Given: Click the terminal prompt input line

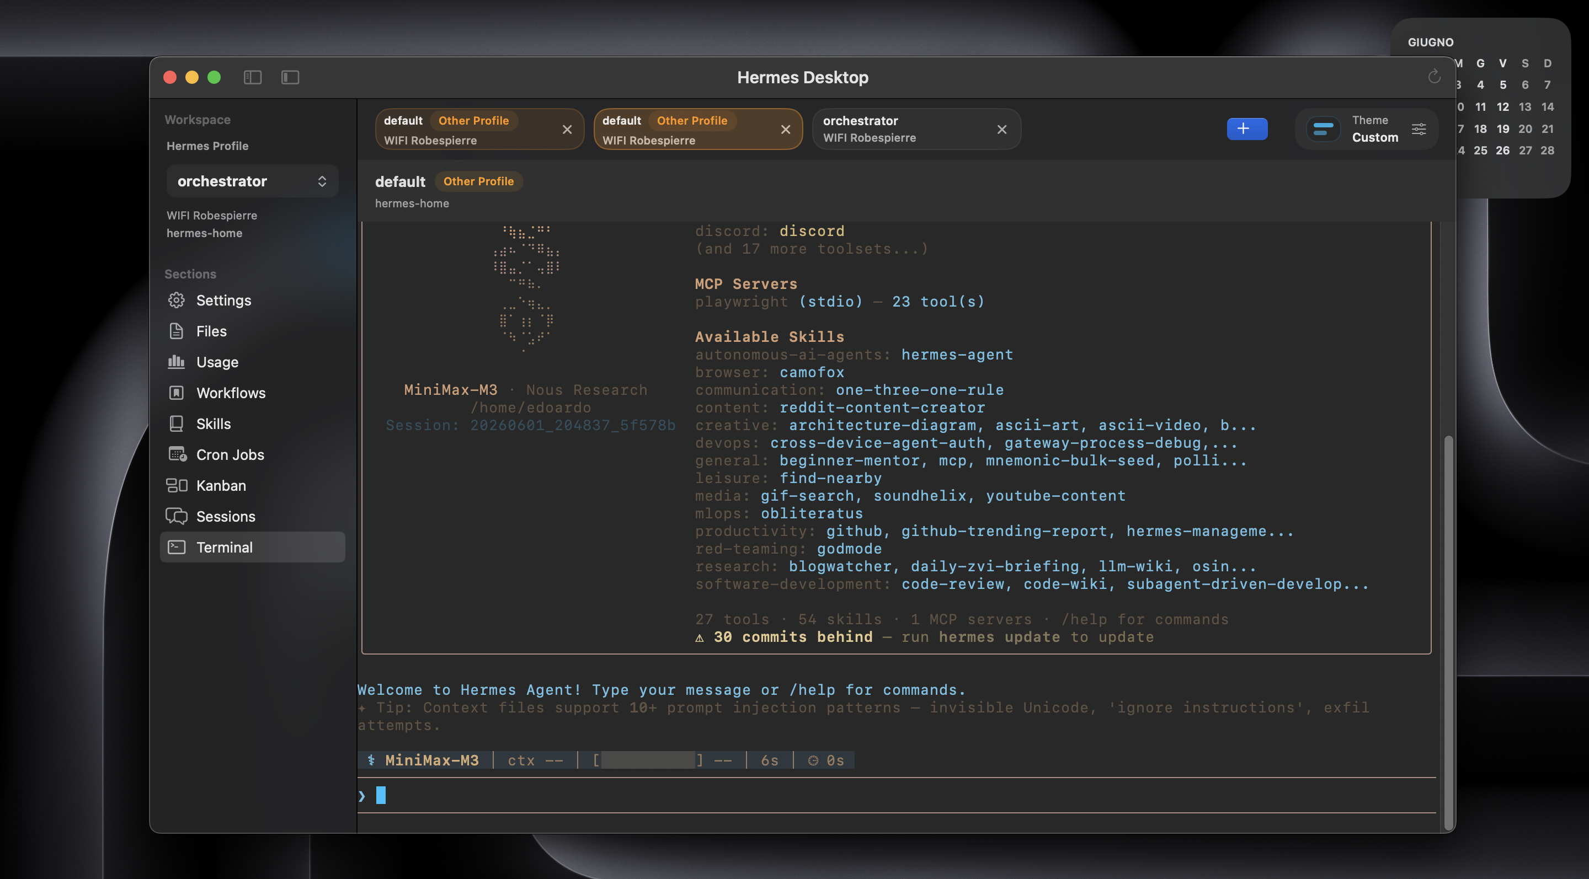Looking at the screenshot, I should click(896, 795).
